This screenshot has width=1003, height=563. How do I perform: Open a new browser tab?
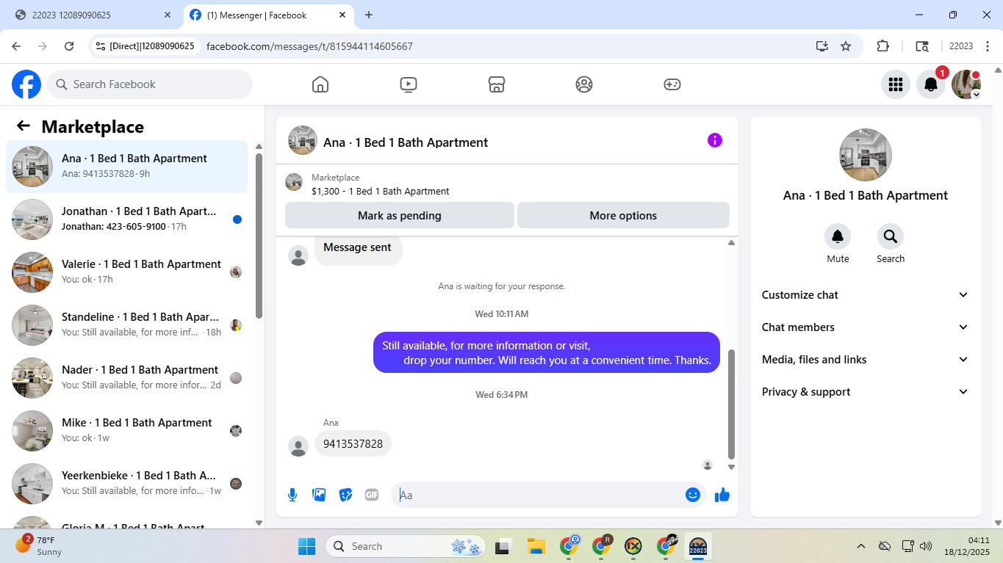[369, 15]
